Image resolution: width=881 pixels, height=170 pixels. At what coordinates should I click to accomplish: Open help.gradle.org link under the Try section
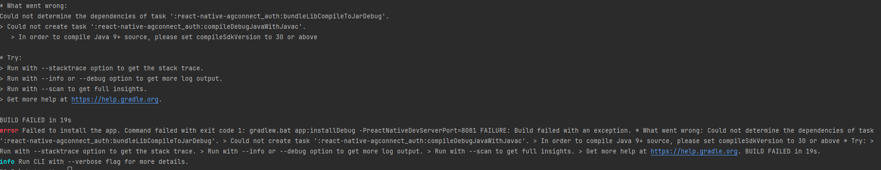[115, 100]
